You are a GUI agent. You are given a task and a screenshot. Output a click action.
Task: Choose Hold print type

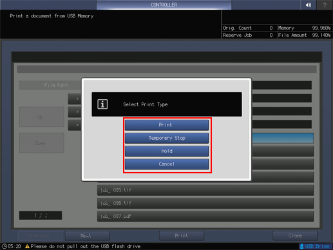(x=167, y=151)
